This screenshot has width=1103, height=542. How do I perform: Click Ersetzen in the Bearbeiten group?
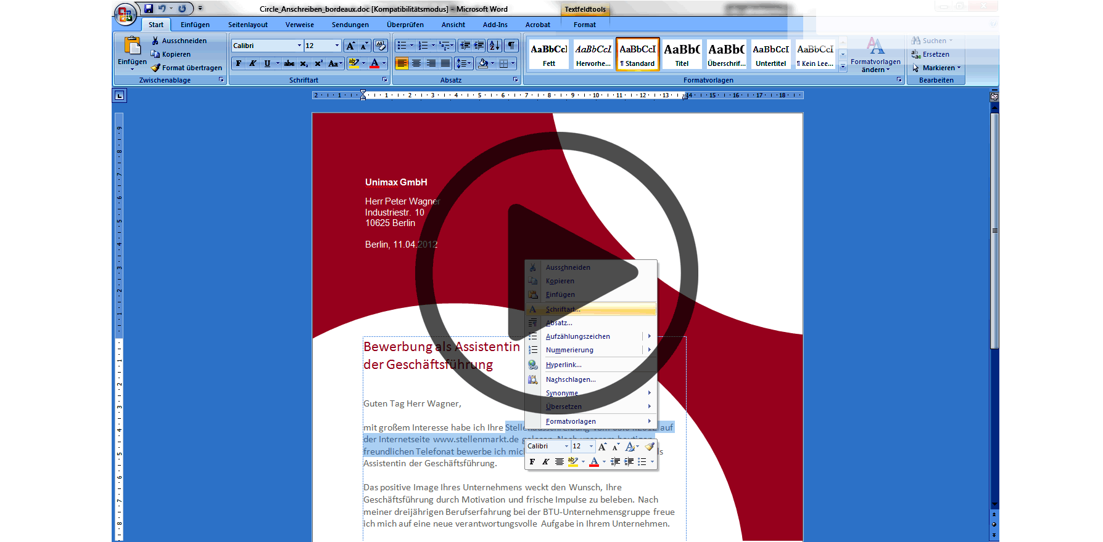(935, 54)
